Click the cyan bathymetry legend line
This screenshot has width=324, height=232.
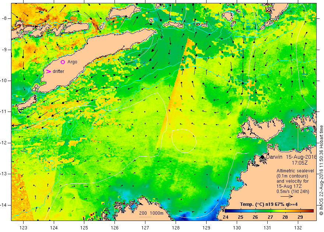point(145,217)
